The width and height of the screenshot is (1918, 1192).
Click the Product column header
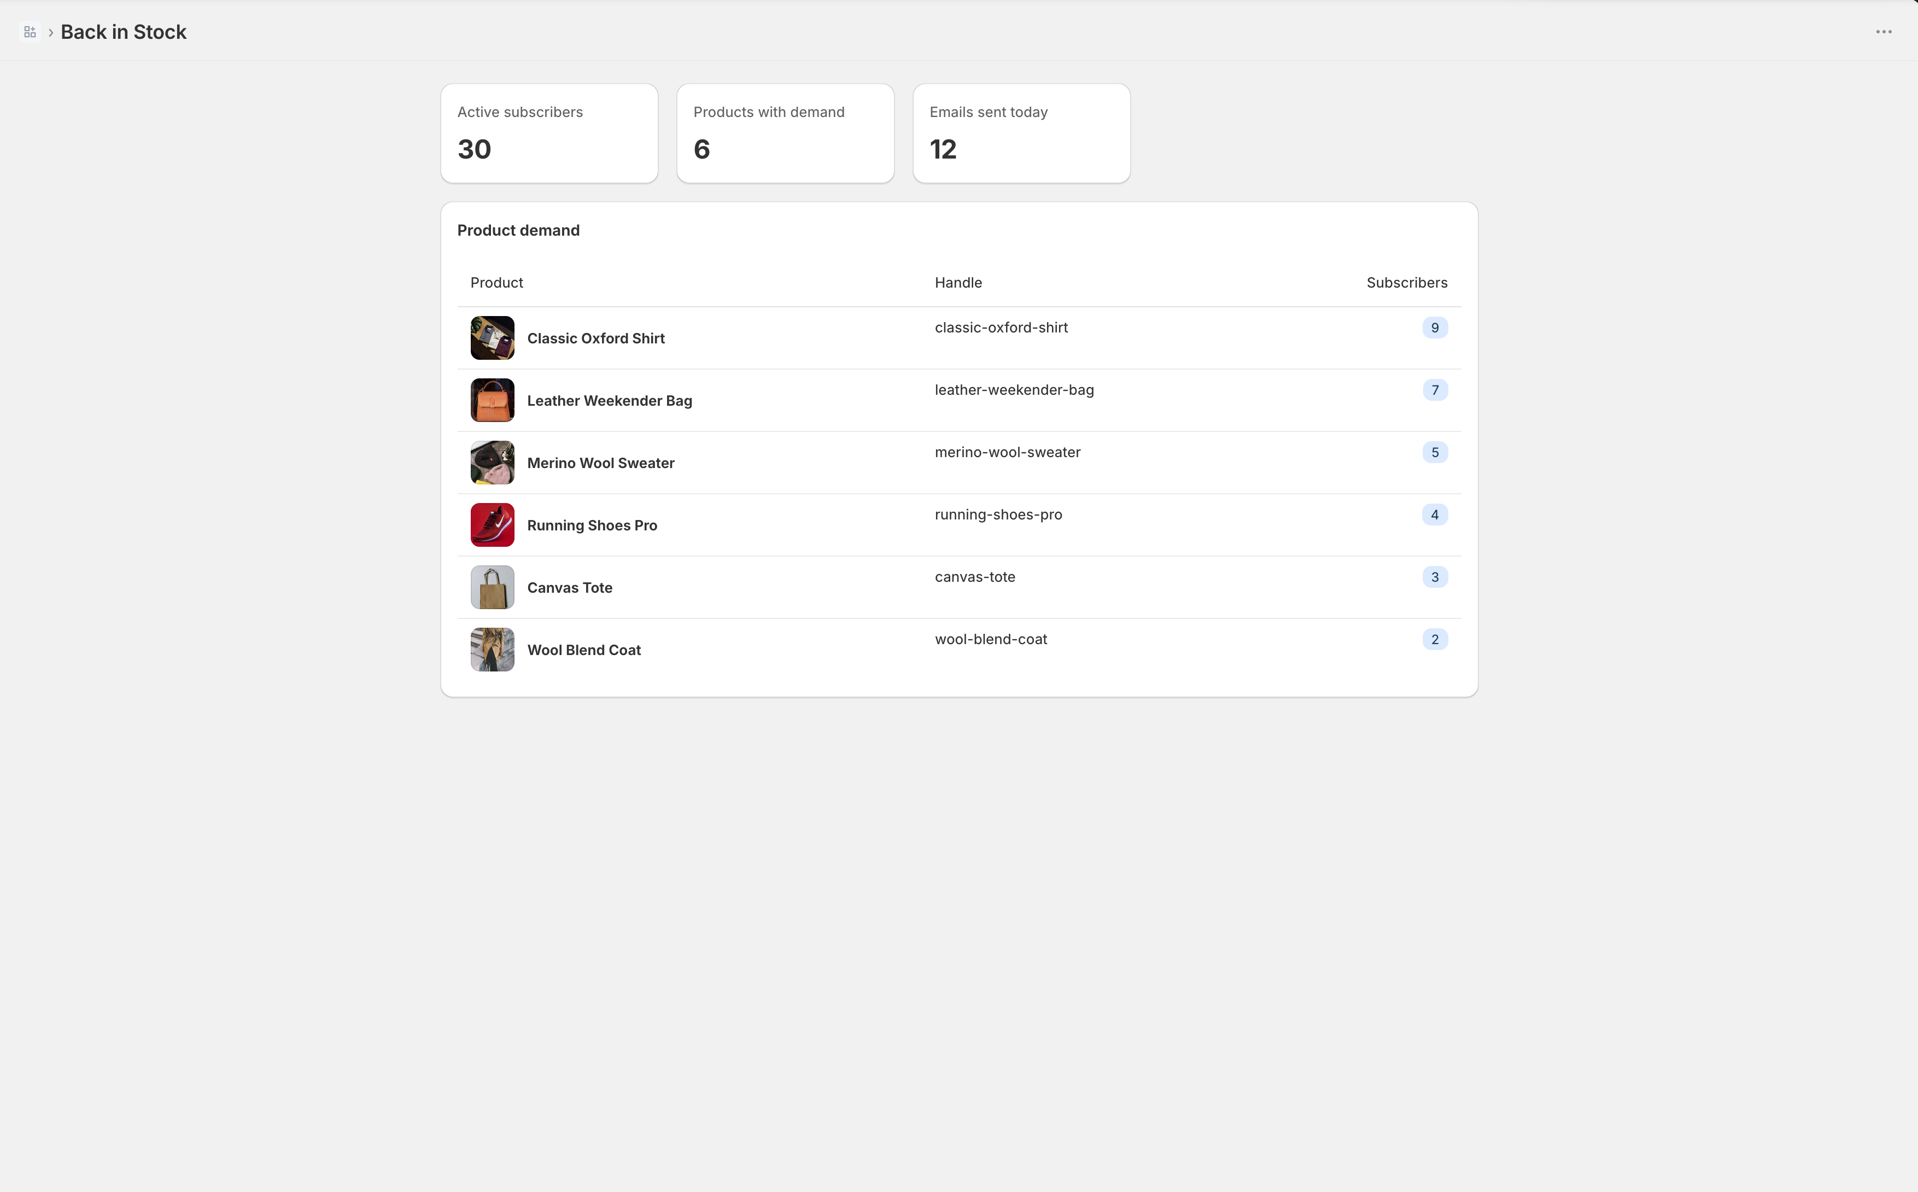click(x=496, y=283)
